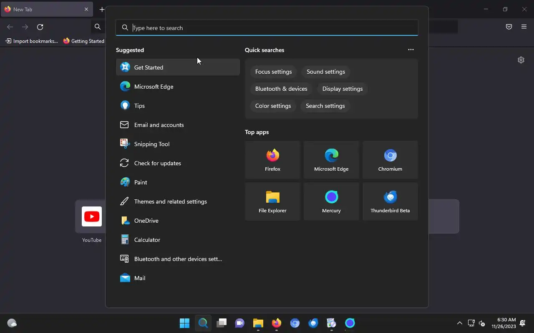Open the Tips app suggestion
This screenshot has width=534, height=333.
click(x=178, y=106)
